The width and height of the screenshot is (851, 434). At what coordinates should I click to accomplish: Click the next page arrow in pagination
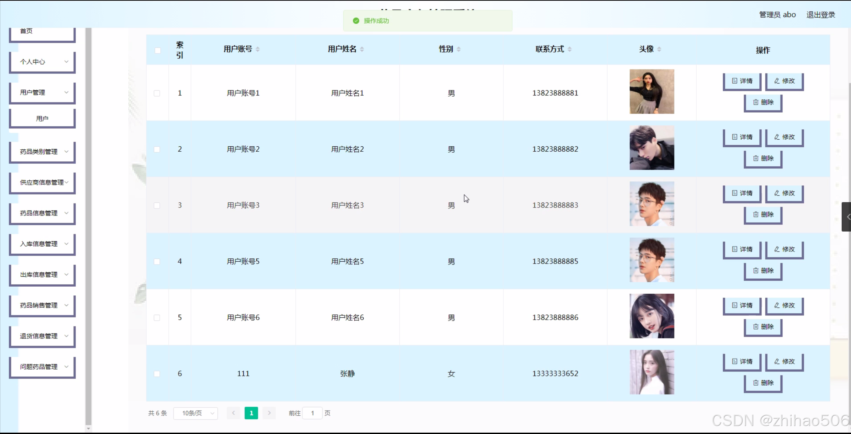point(269,413)
